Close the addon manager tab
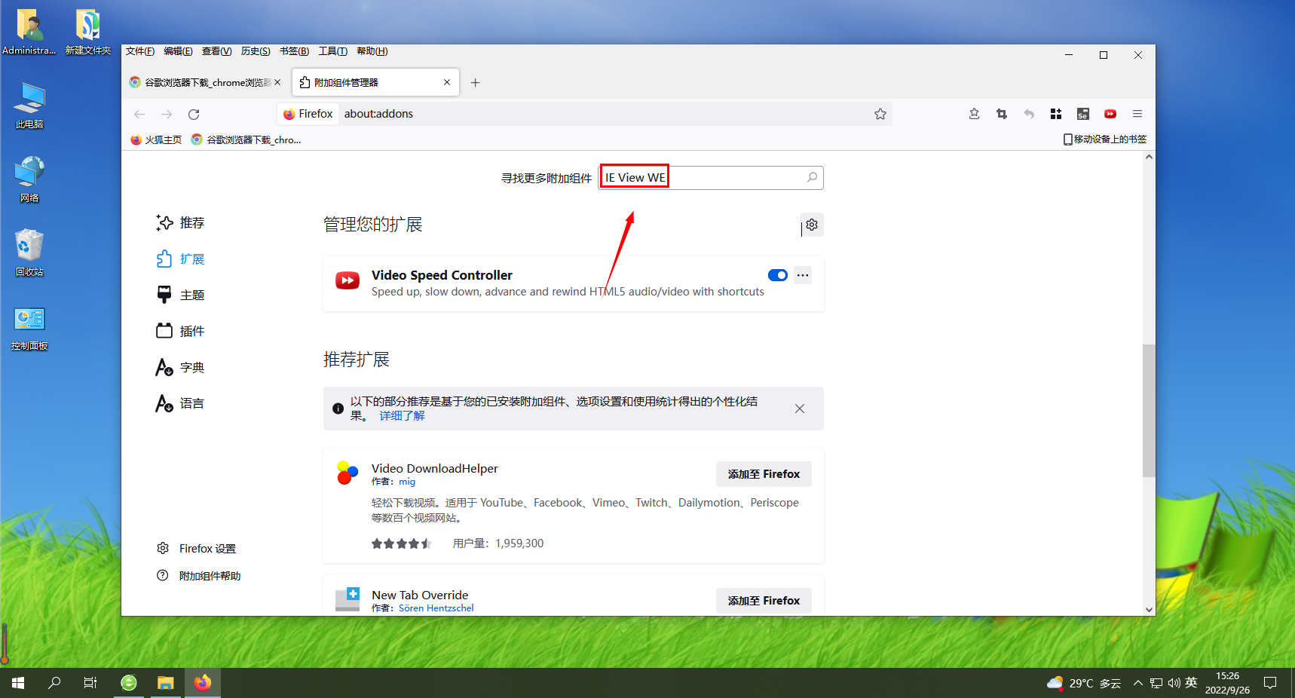 pyautogui.click(x=447, y=82)
